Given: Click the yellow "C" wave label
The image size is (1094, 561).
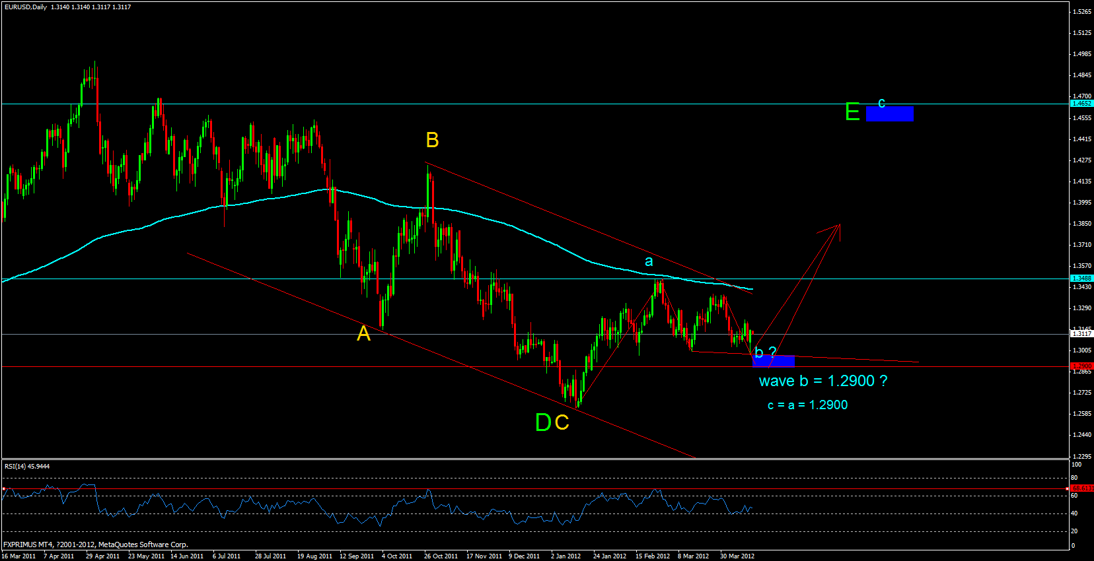Looking at the screenshot, I should point(562,422).
